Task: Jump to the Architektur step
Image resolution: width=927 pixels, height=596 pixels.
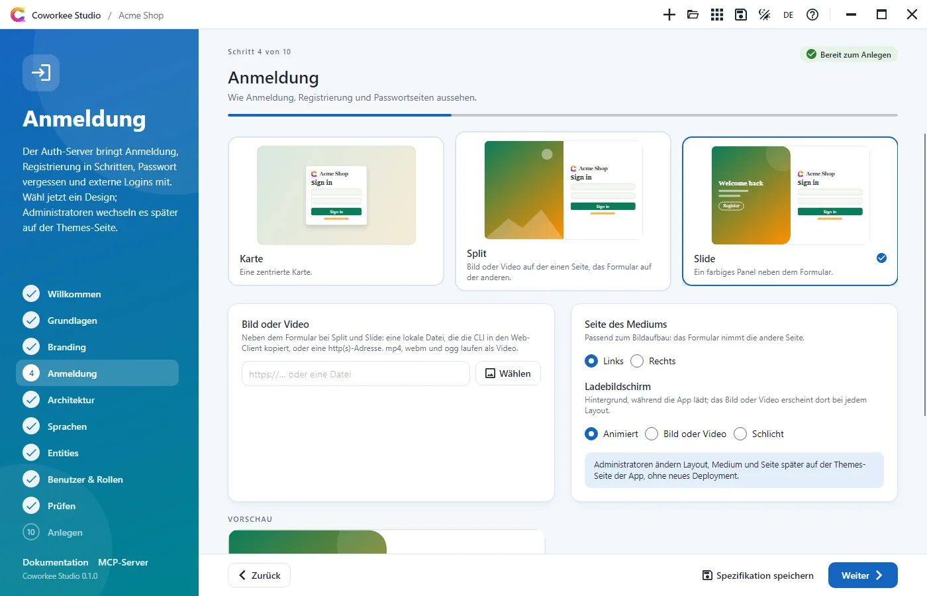Action: [97, 399]
